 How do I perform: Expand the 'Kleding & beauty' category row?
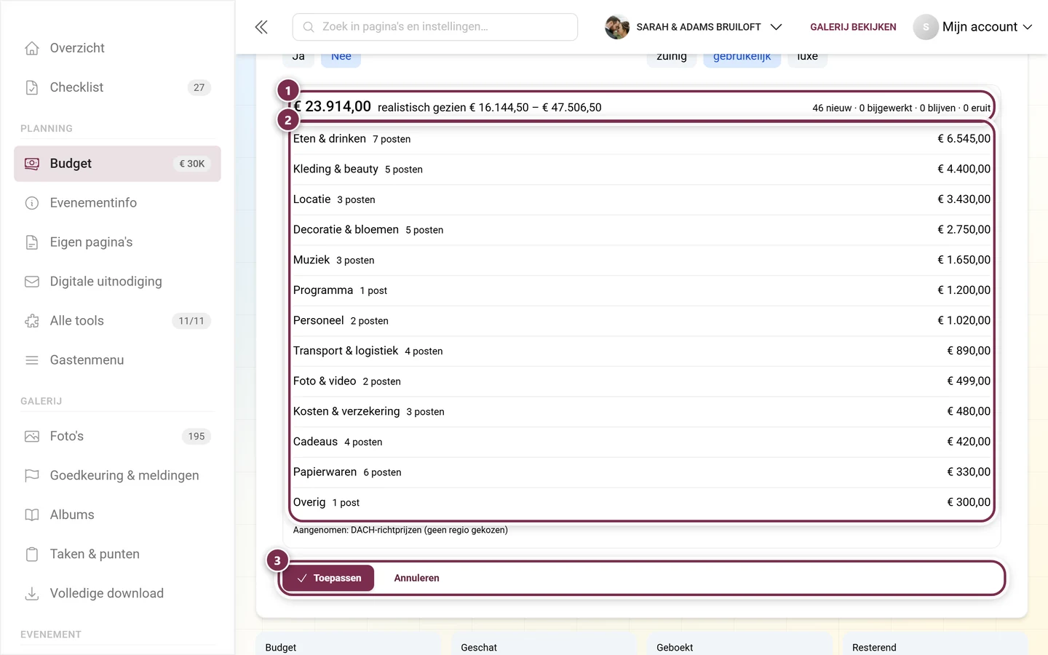pos(642,169)
